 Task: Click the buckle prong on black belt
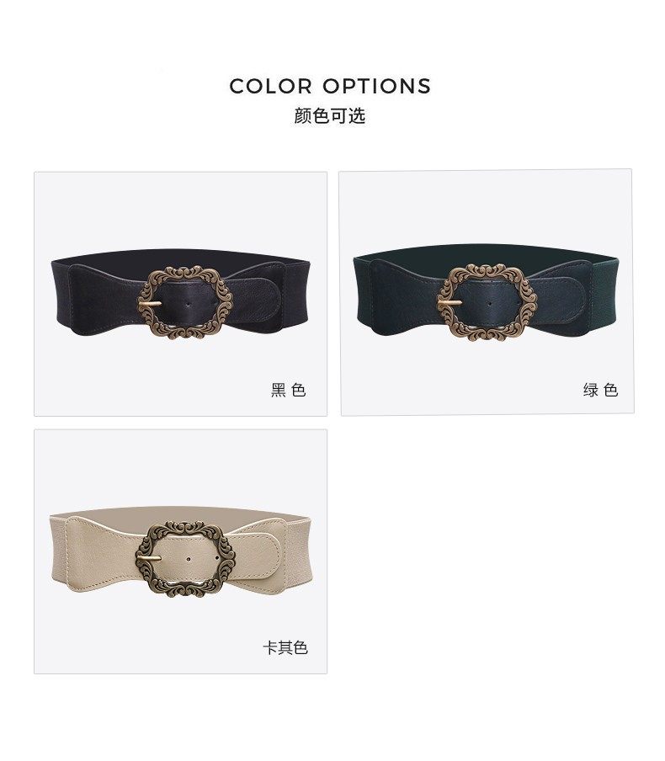coord(151,303)
